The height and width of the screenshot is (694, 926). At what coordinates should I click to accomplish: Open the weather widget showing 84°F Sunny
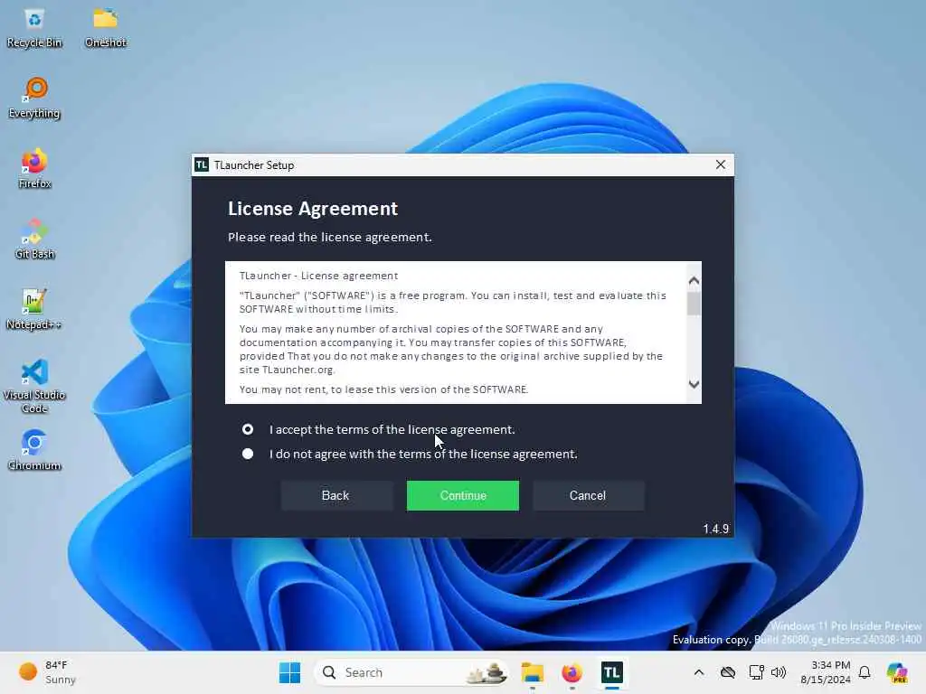point(47,672)
